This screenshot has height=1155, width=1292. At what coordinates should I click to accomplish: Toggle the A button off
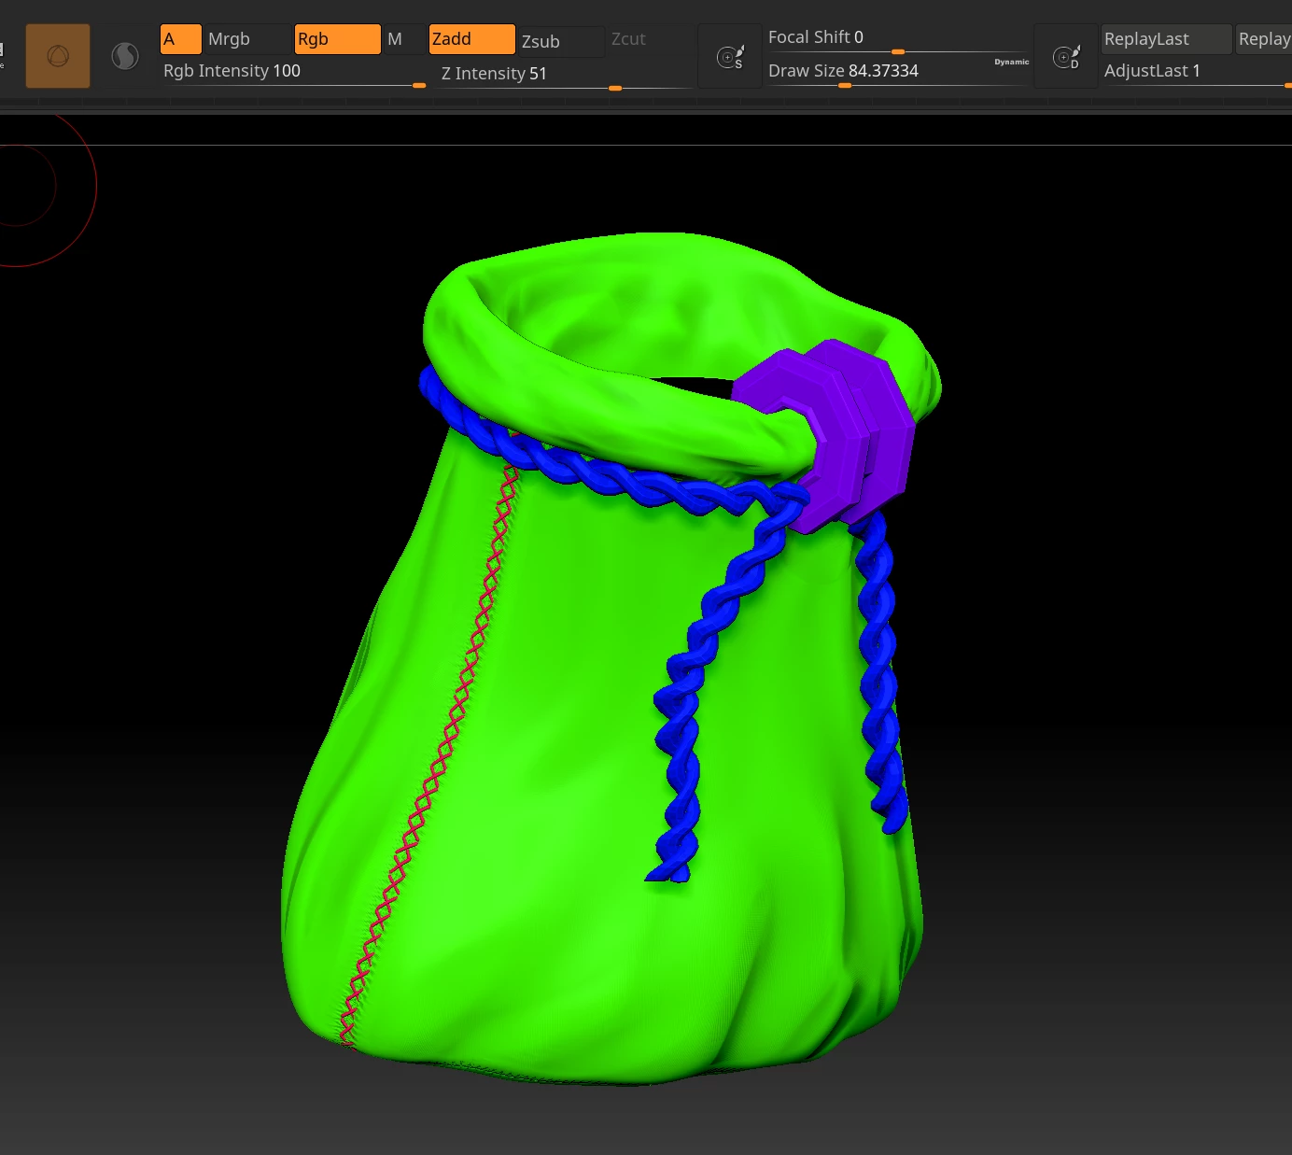(x=181, y=39)
